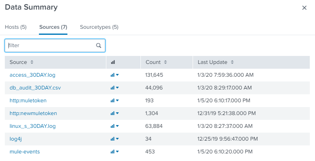Image resolution: width=315 pixels, height=161 pixels.
Task: Open the mule-events source link
Action: pyautogui.click(x=24, y=152)
